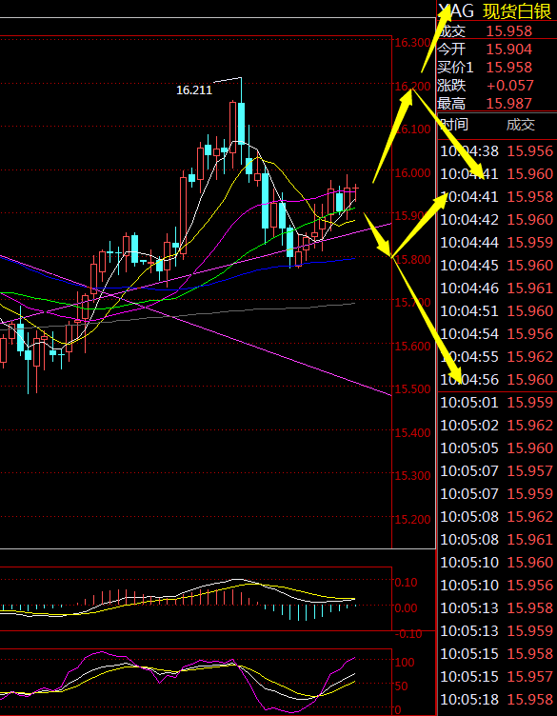Click the 10:05:01 tick time
Screen dimensions: 557x716
click(469, 403)
